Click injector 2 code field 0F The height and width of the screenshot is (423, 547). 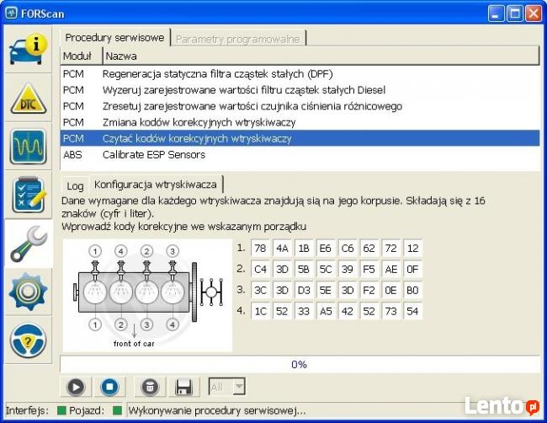click(412, 270)
